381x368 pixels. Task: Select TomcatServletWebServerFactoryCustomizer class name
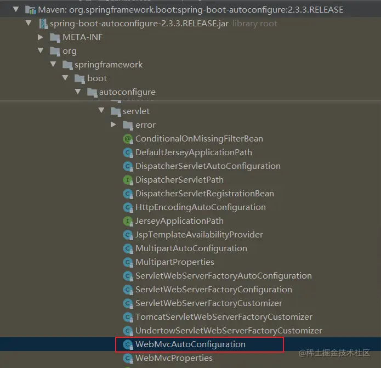click(x=224, y=317)
